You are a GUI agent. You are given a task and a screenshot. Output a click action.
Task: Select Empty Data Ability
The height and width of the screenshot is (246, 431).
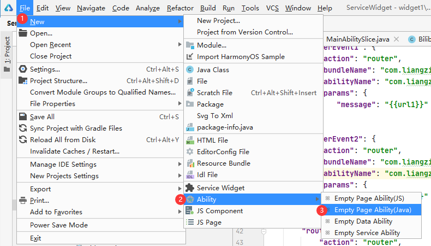[x=372, y=221]
